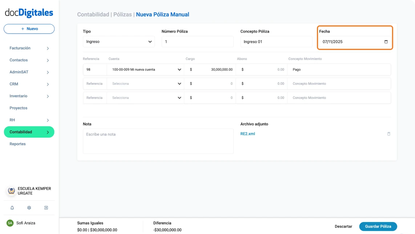Open the RE2.xml attachment link
The image size is (415, 234).
point(248,134)
